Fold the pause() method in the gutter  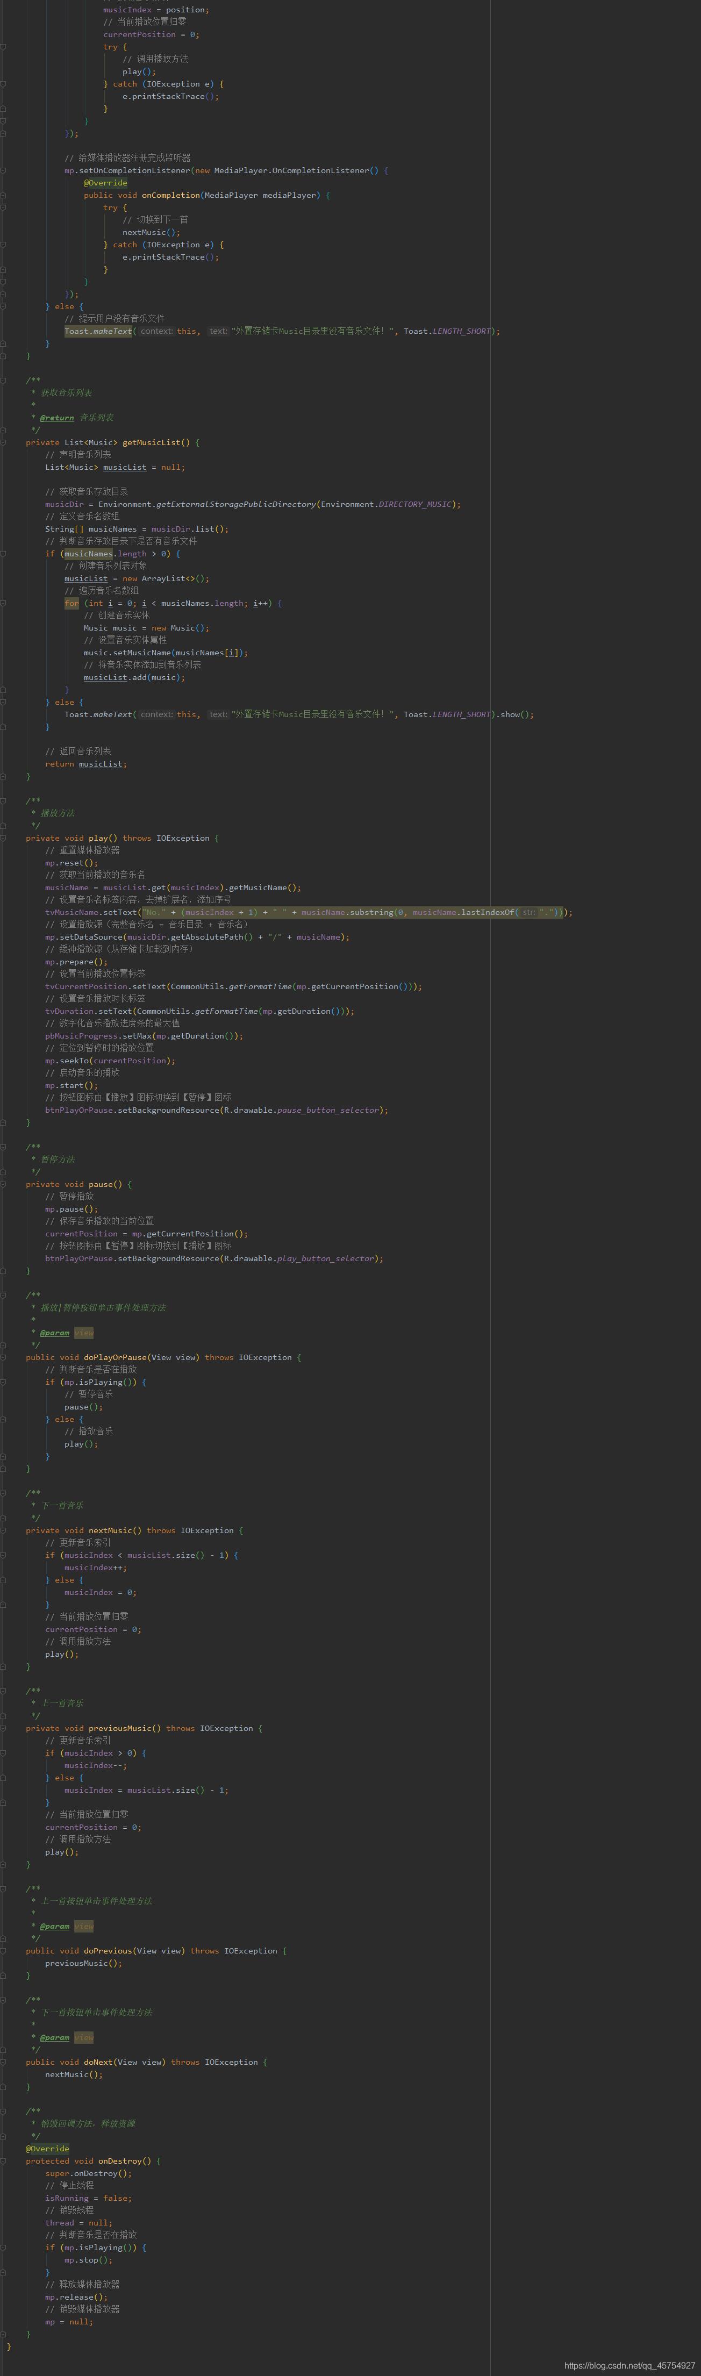[x=4, y=1184]
